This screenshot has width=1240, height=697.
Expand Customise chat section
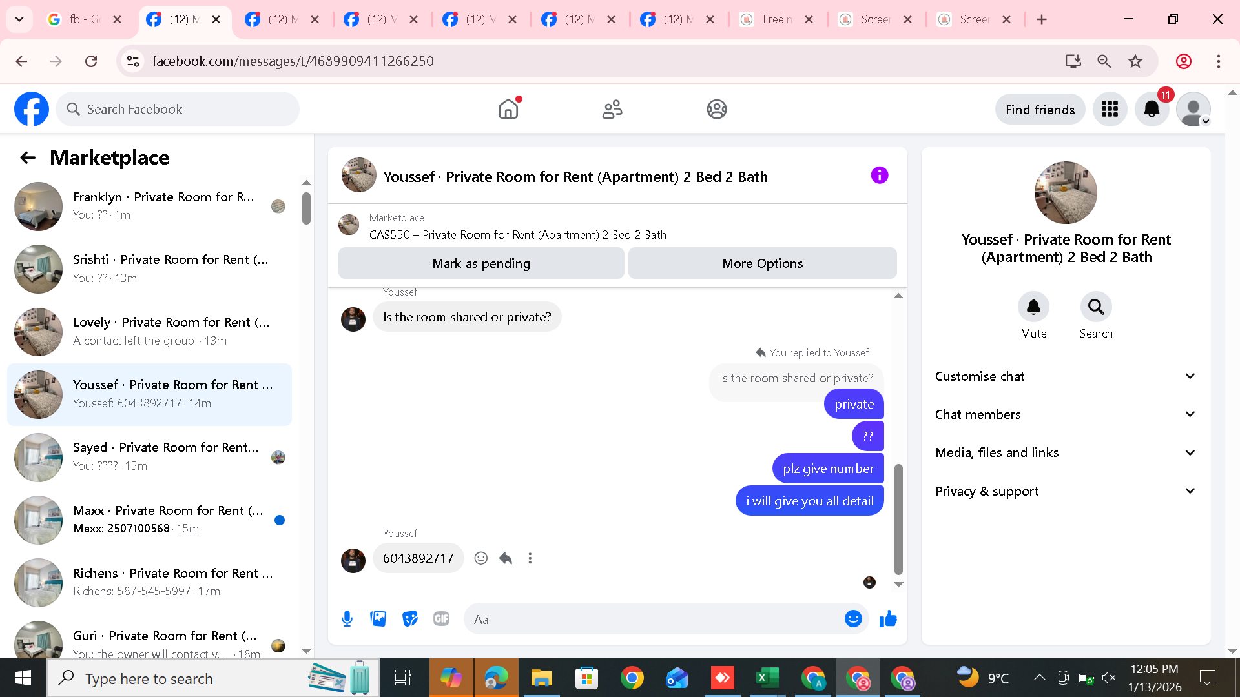[1064, 376]
